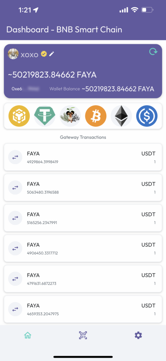Select the Ethereum coin icon
This screenshot has height=361, width=166.
click(121, 116)
